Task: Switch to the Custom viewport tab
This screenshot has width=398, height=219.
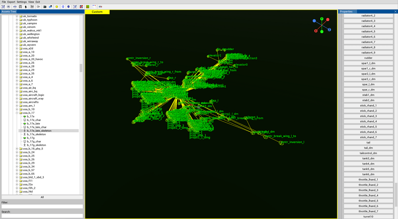Action: pos(97,12)
